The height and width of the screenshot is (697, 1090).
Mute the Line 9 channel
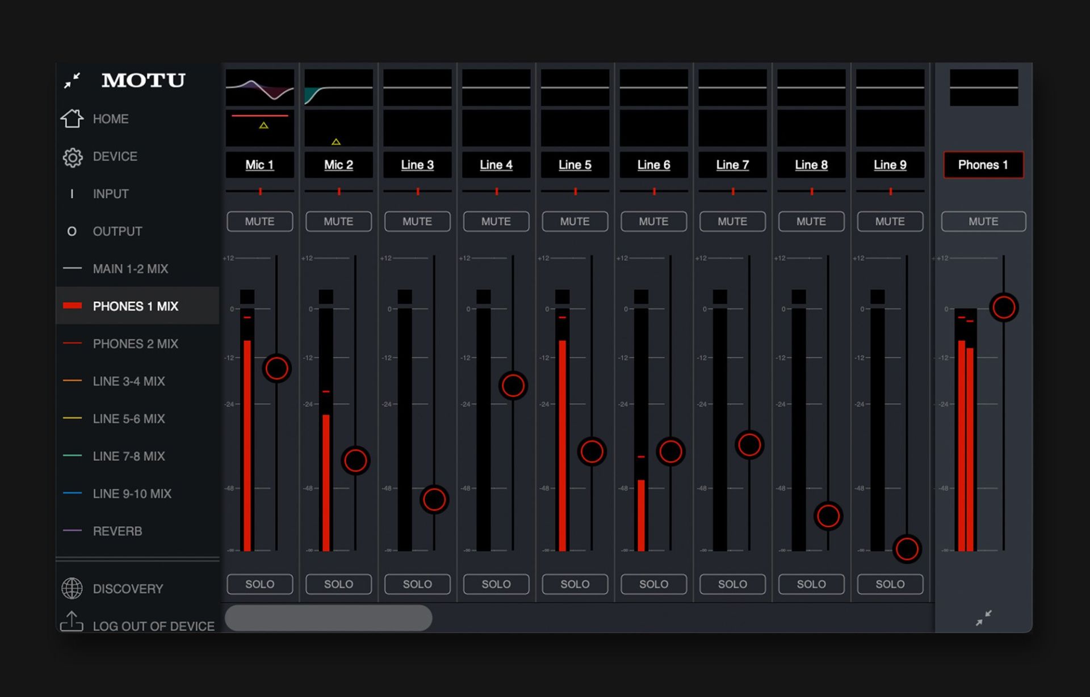890,221
